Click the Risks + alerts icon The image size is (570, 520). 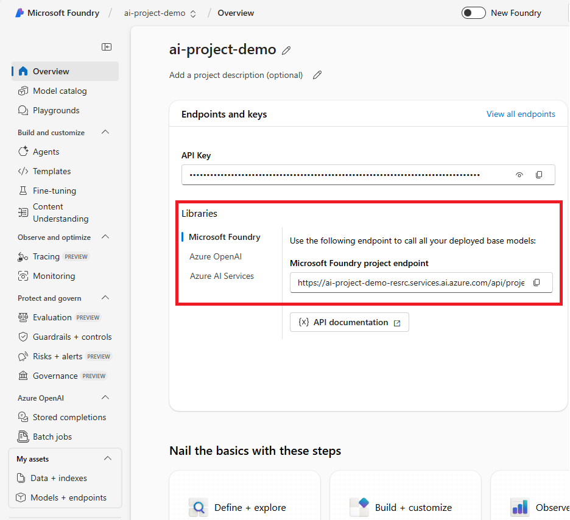click(x=23, y=356)
